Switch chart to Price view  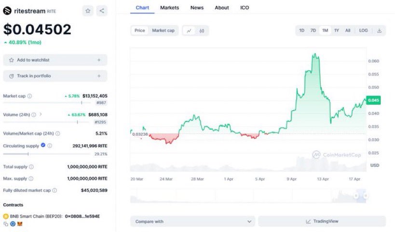tap(139, 30)
